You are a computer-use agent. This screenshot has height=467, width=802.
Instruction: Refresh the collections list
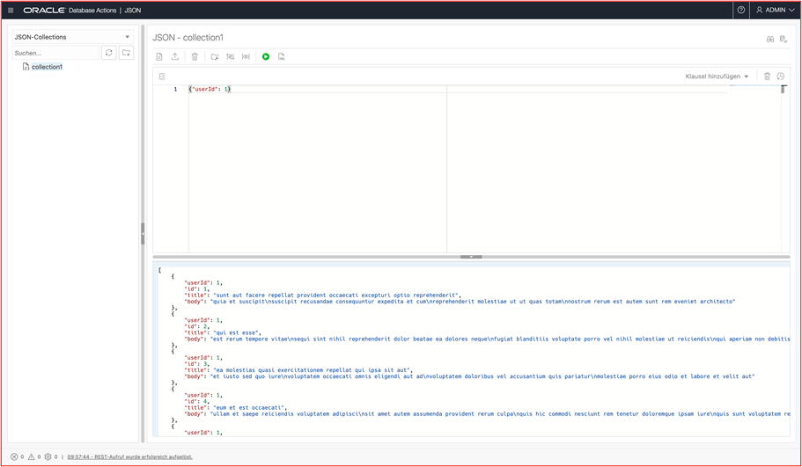[x=109, y=53]
